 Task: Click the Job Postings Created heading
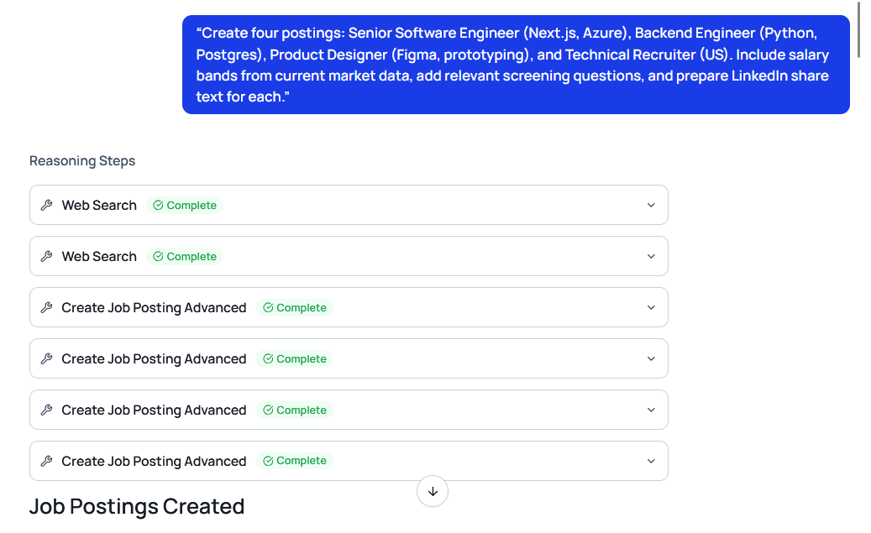coord(137,507)
